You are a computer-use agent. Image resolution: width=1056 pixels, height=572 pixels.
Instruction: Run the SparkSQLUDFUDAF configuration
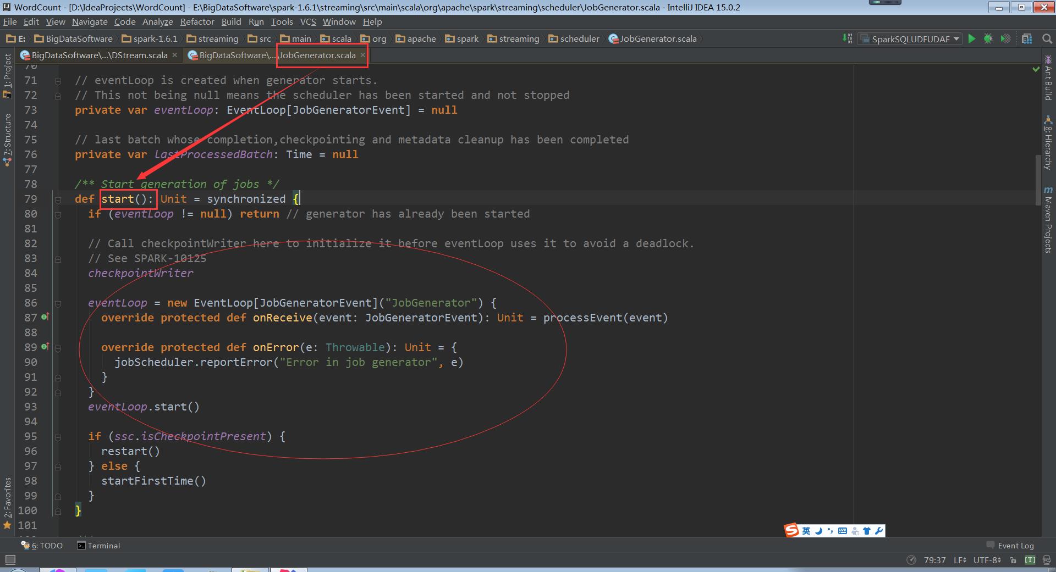[972, 38]
